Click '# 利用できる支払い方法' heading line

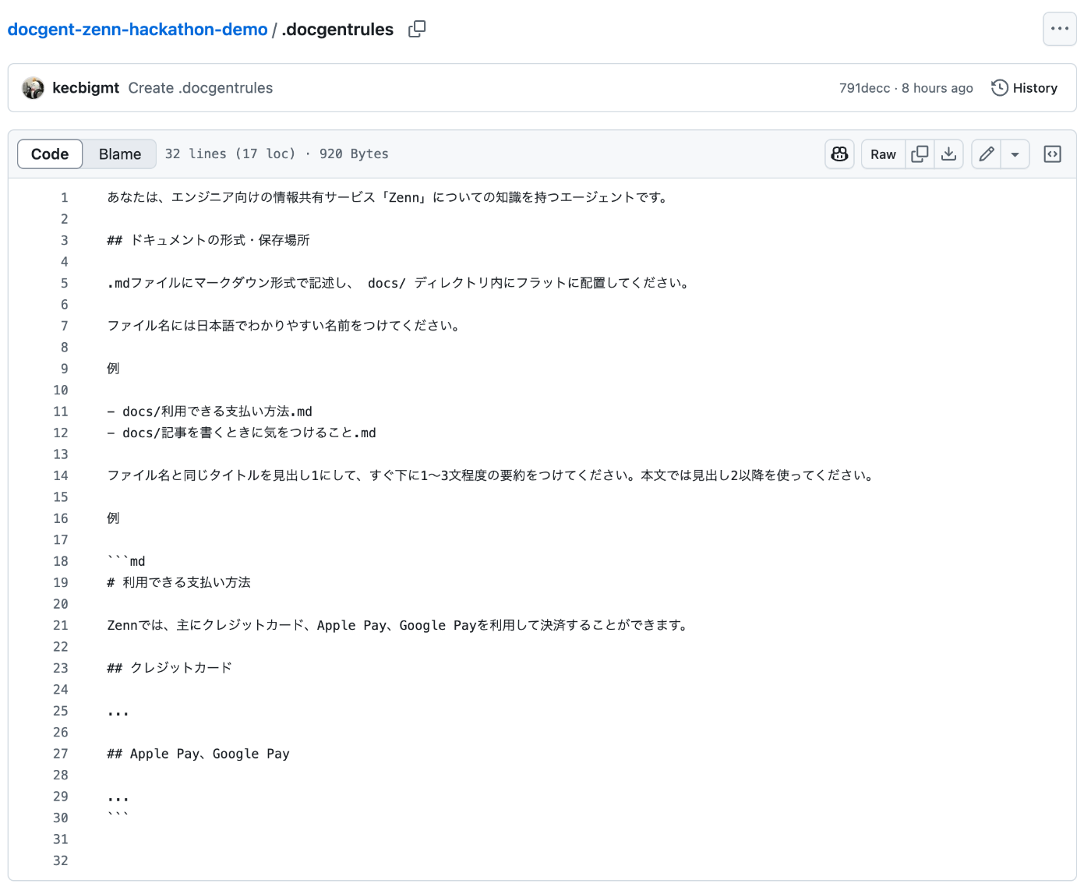[x=178, y=583]
